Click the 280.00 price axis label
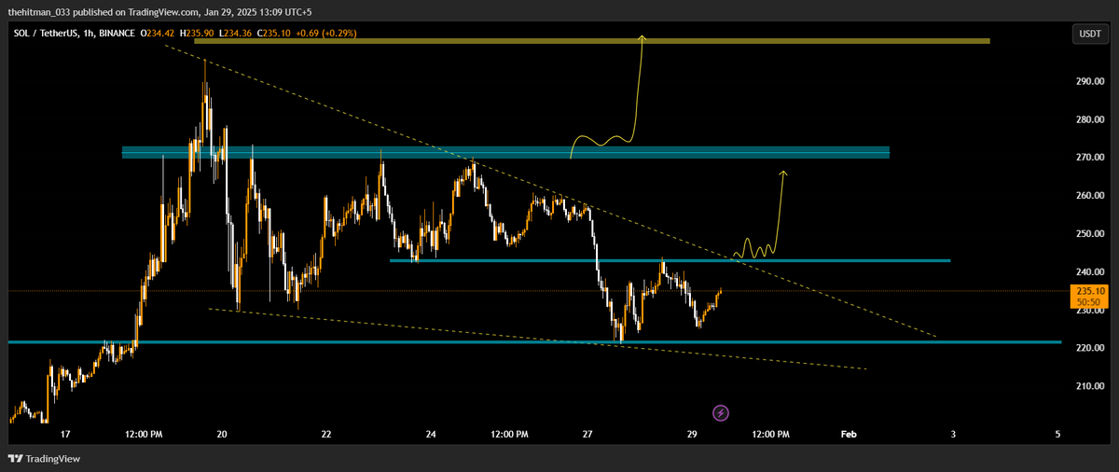 coord(1090,120)
